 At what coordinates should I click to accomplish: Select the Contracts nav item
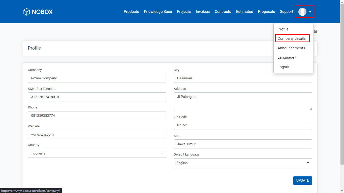coord(223,11)
